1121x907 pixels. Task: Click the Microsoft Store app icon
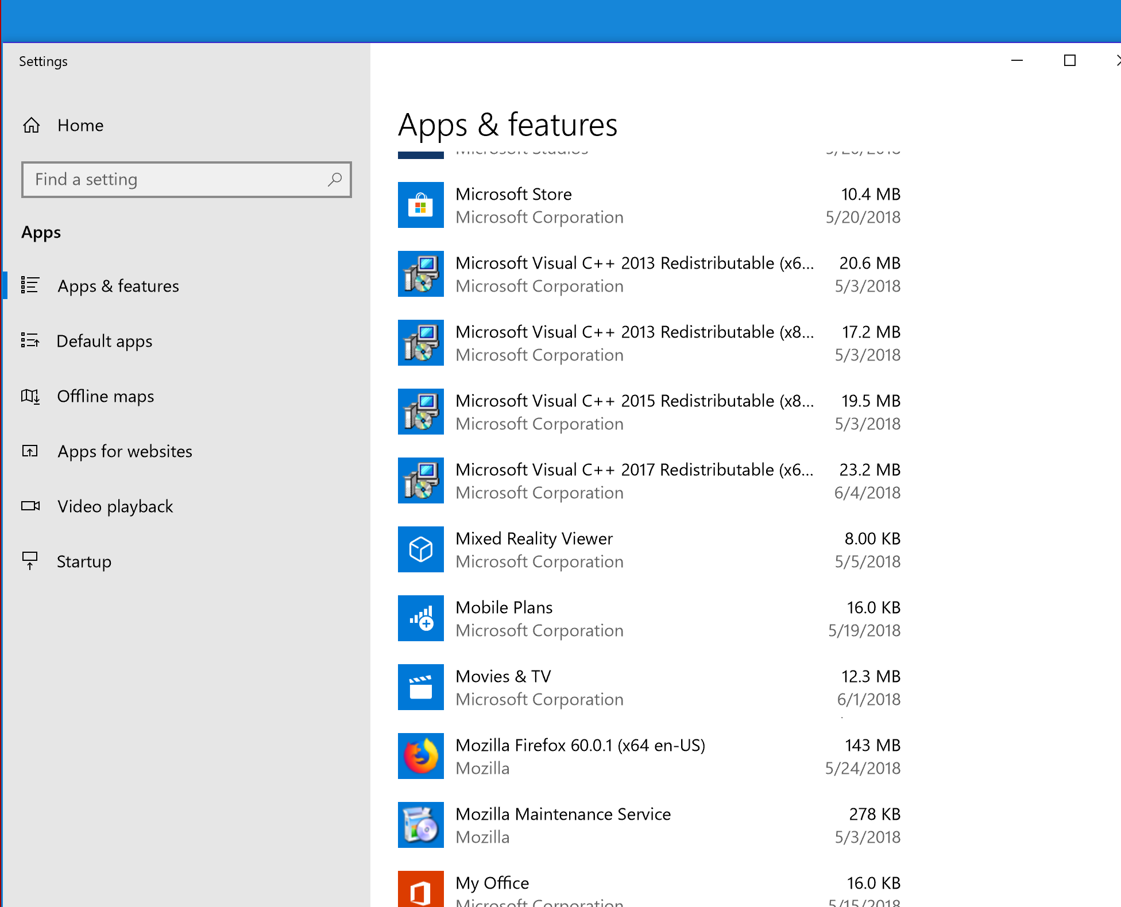click(420, 205)
